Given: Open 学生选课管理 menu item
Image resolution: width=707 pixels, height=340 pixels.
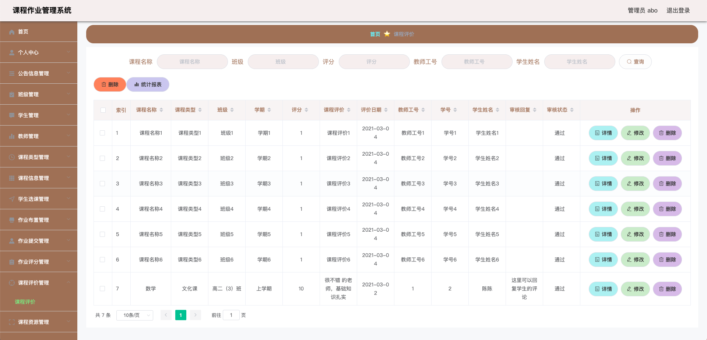Looking at the screenshot, I should point(39,199).
